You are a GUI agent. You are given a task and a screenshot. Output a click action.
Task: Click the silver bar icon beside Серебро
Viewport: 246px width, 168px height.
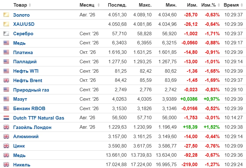point(6,33)
